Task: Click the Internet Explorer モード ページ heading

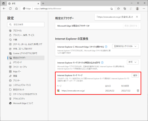Action: click(70, 75)
